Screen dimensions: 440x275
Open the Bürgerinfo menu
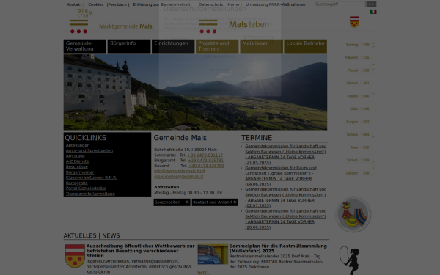(129, 46)
